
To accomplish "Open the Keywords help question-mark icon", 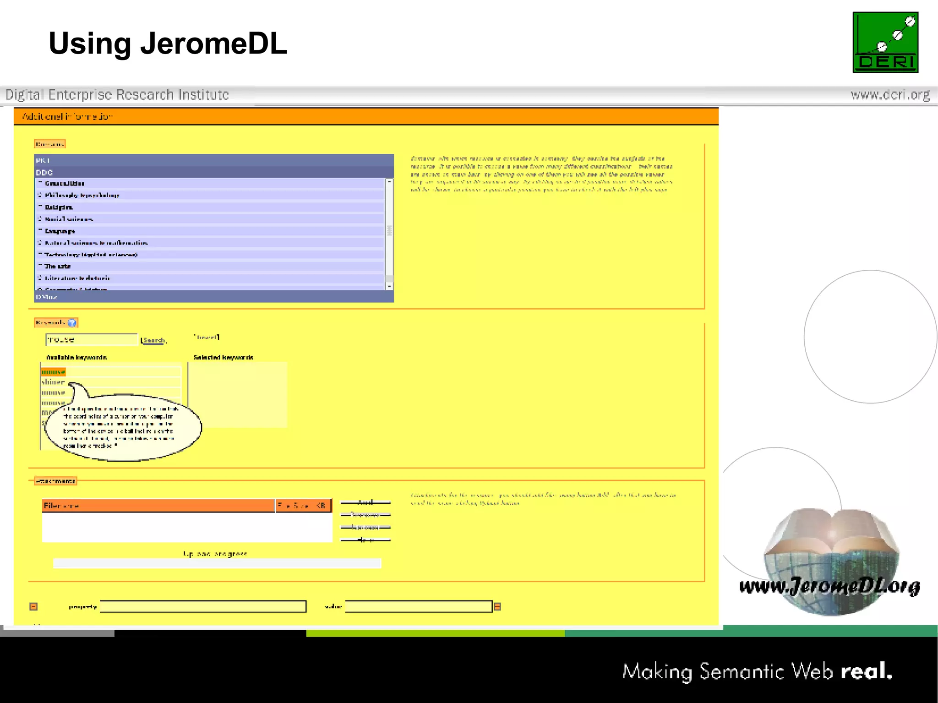I will click(72, 323).
